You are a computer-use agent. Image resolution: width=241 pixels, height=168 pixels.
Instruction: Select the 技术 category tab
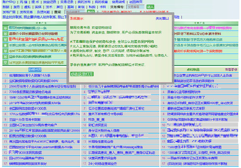[x=49, y=7]
